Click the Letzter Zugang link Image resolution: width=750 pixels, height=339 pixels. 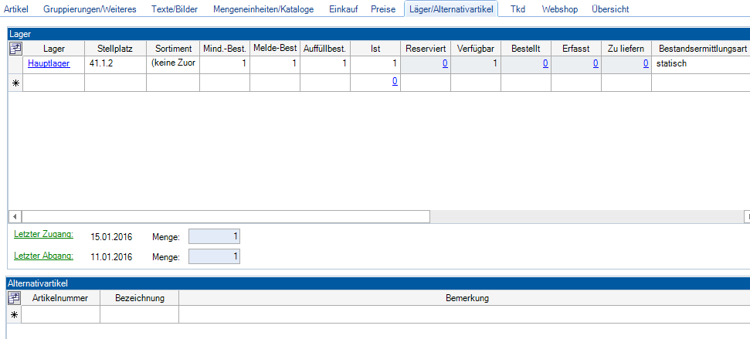pos(43,234)
